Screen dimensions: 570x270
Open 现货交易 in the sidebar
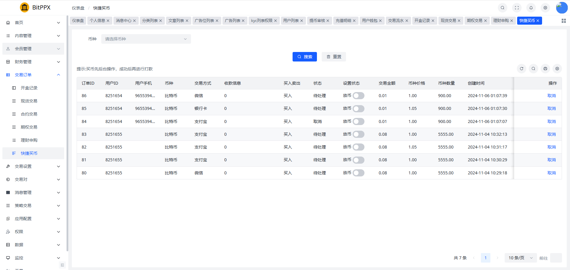click(x=29, y=101)
